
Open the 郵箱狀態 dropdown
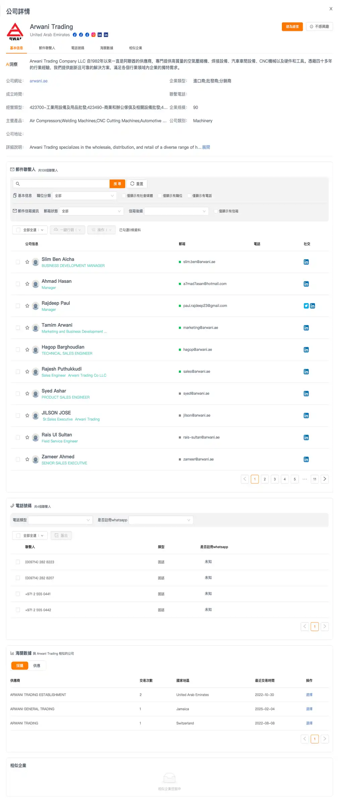pos(92,211)
